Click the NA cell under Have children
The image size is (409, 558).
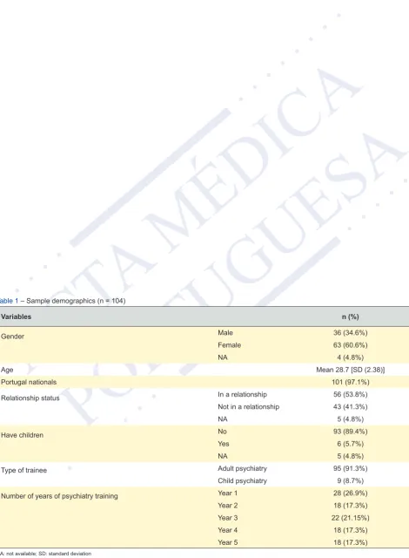(x=223, y=456)
